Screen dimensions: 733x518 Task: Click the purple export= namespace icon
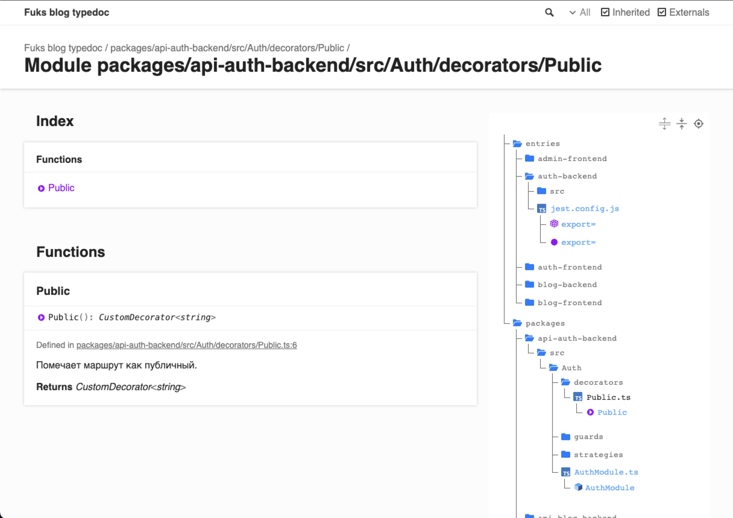pos(554,224)
